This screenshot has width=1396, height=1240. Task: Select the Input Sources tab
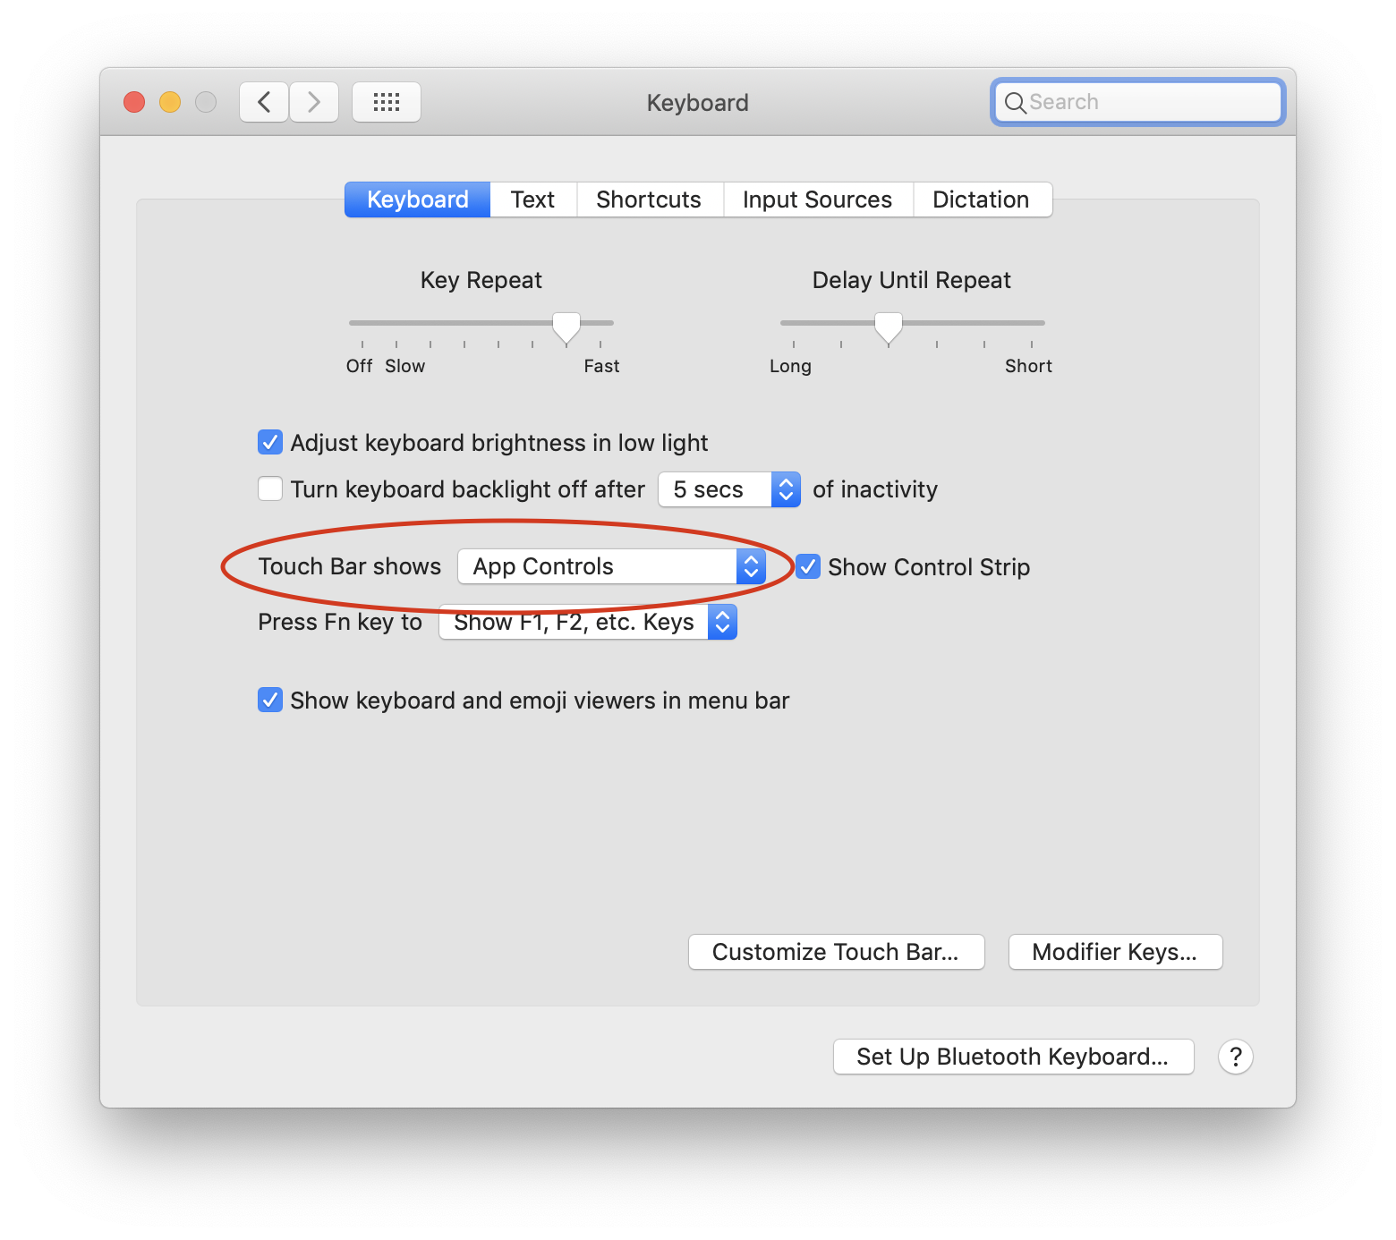[817, 199]
